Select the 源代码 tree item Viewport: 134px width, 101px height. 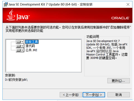pos(30,46)
